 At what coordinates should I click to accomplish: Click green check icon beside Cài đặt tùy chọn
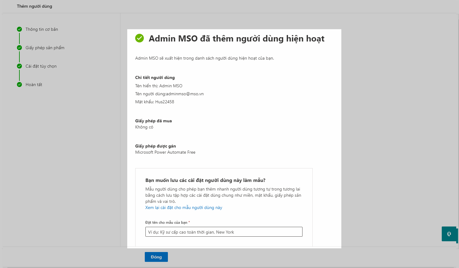click(x=19, y=66)
